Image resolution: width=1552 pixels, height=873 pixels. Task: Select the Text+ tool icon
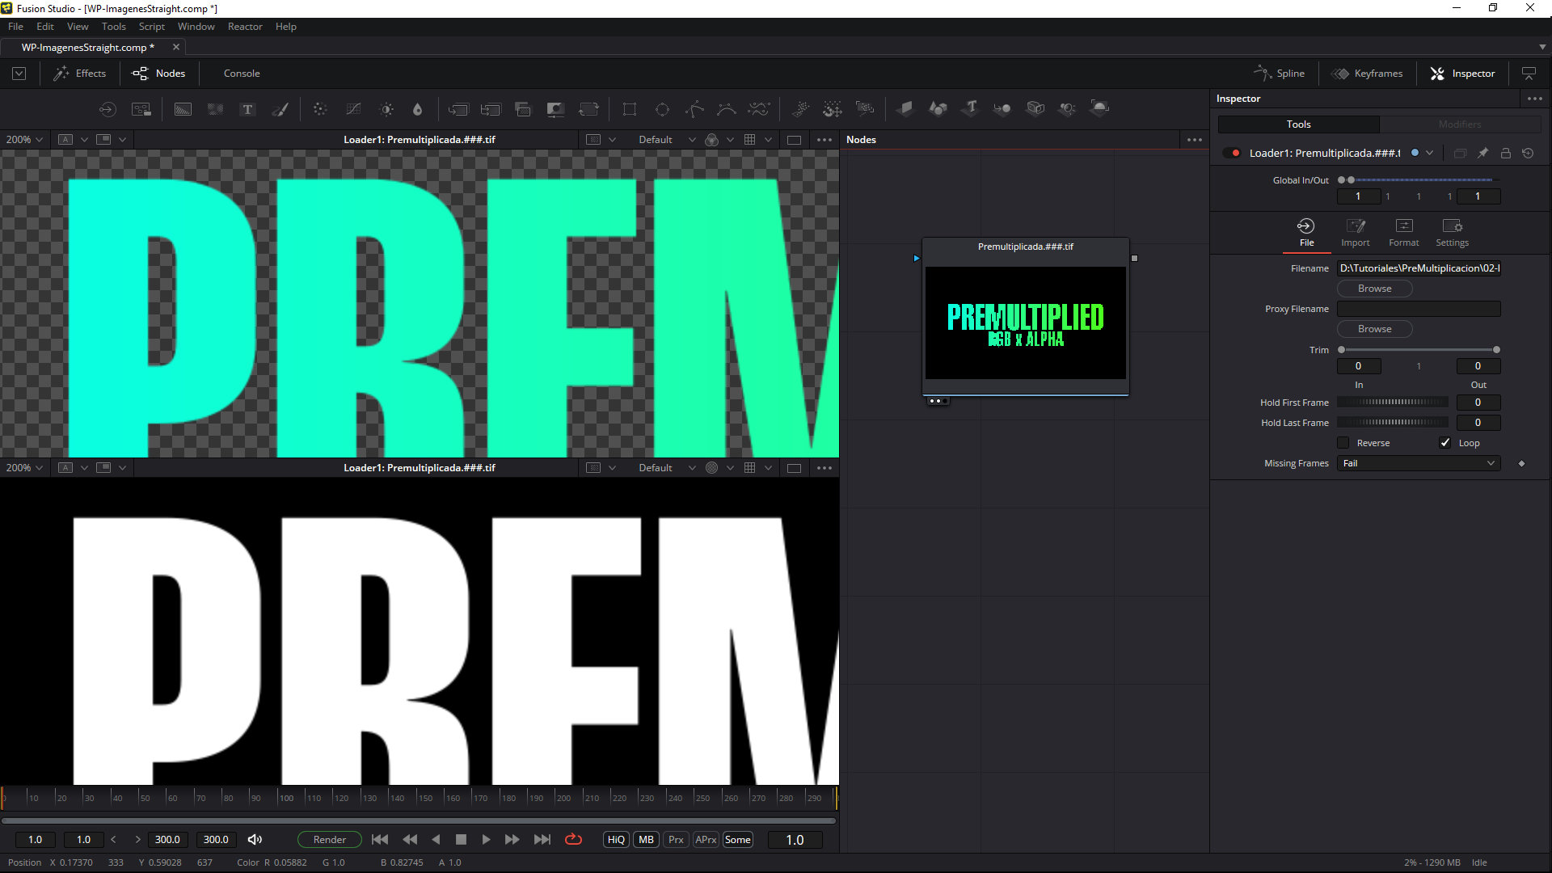247,109
